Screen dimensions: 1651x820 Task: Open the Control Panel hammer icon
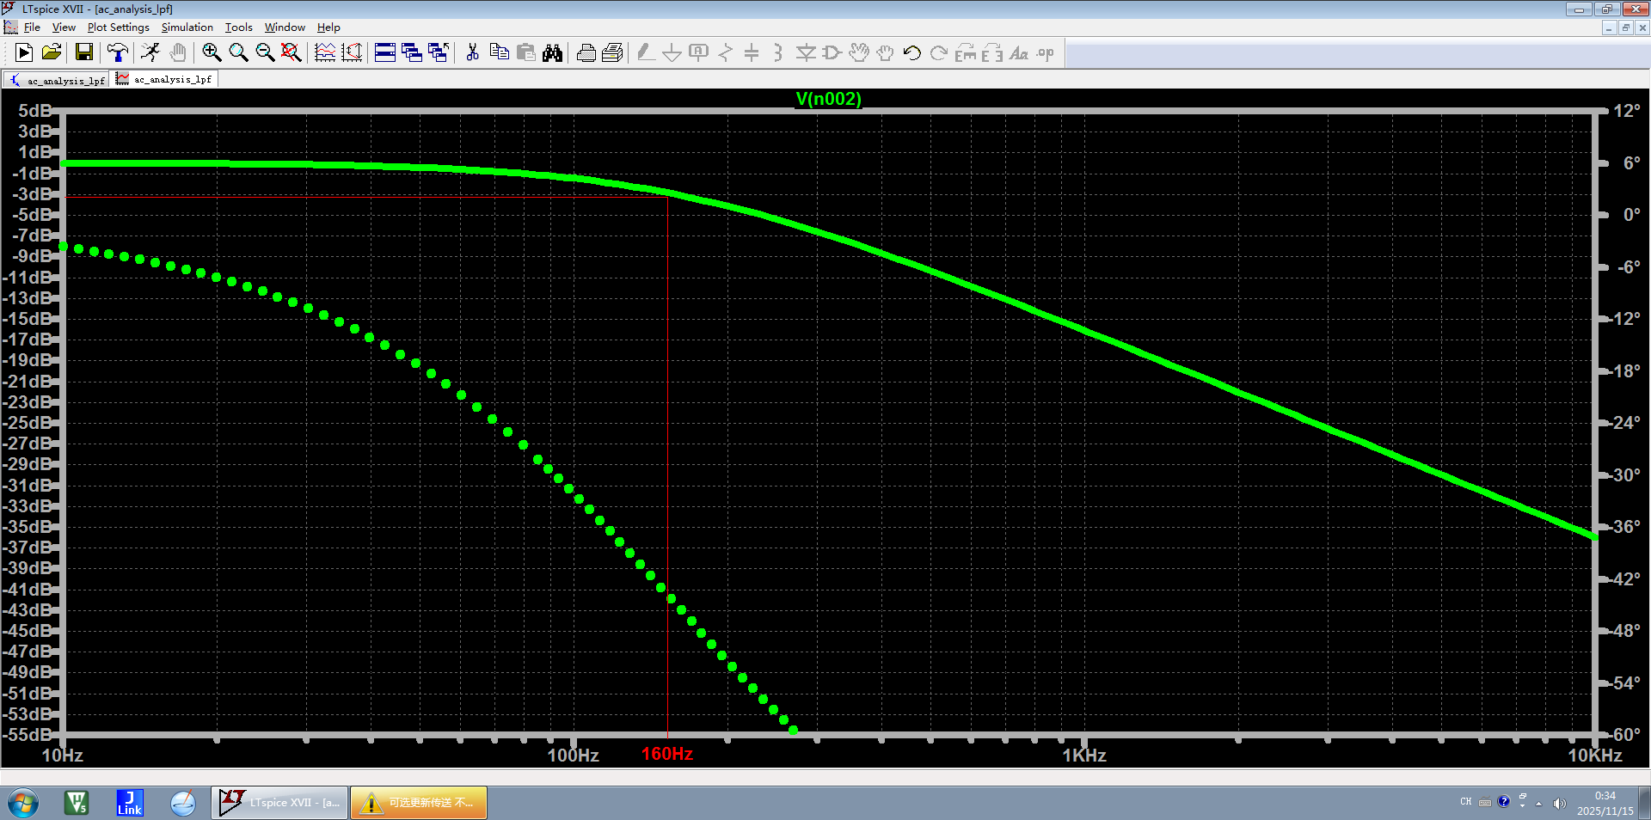pos(117,53)
